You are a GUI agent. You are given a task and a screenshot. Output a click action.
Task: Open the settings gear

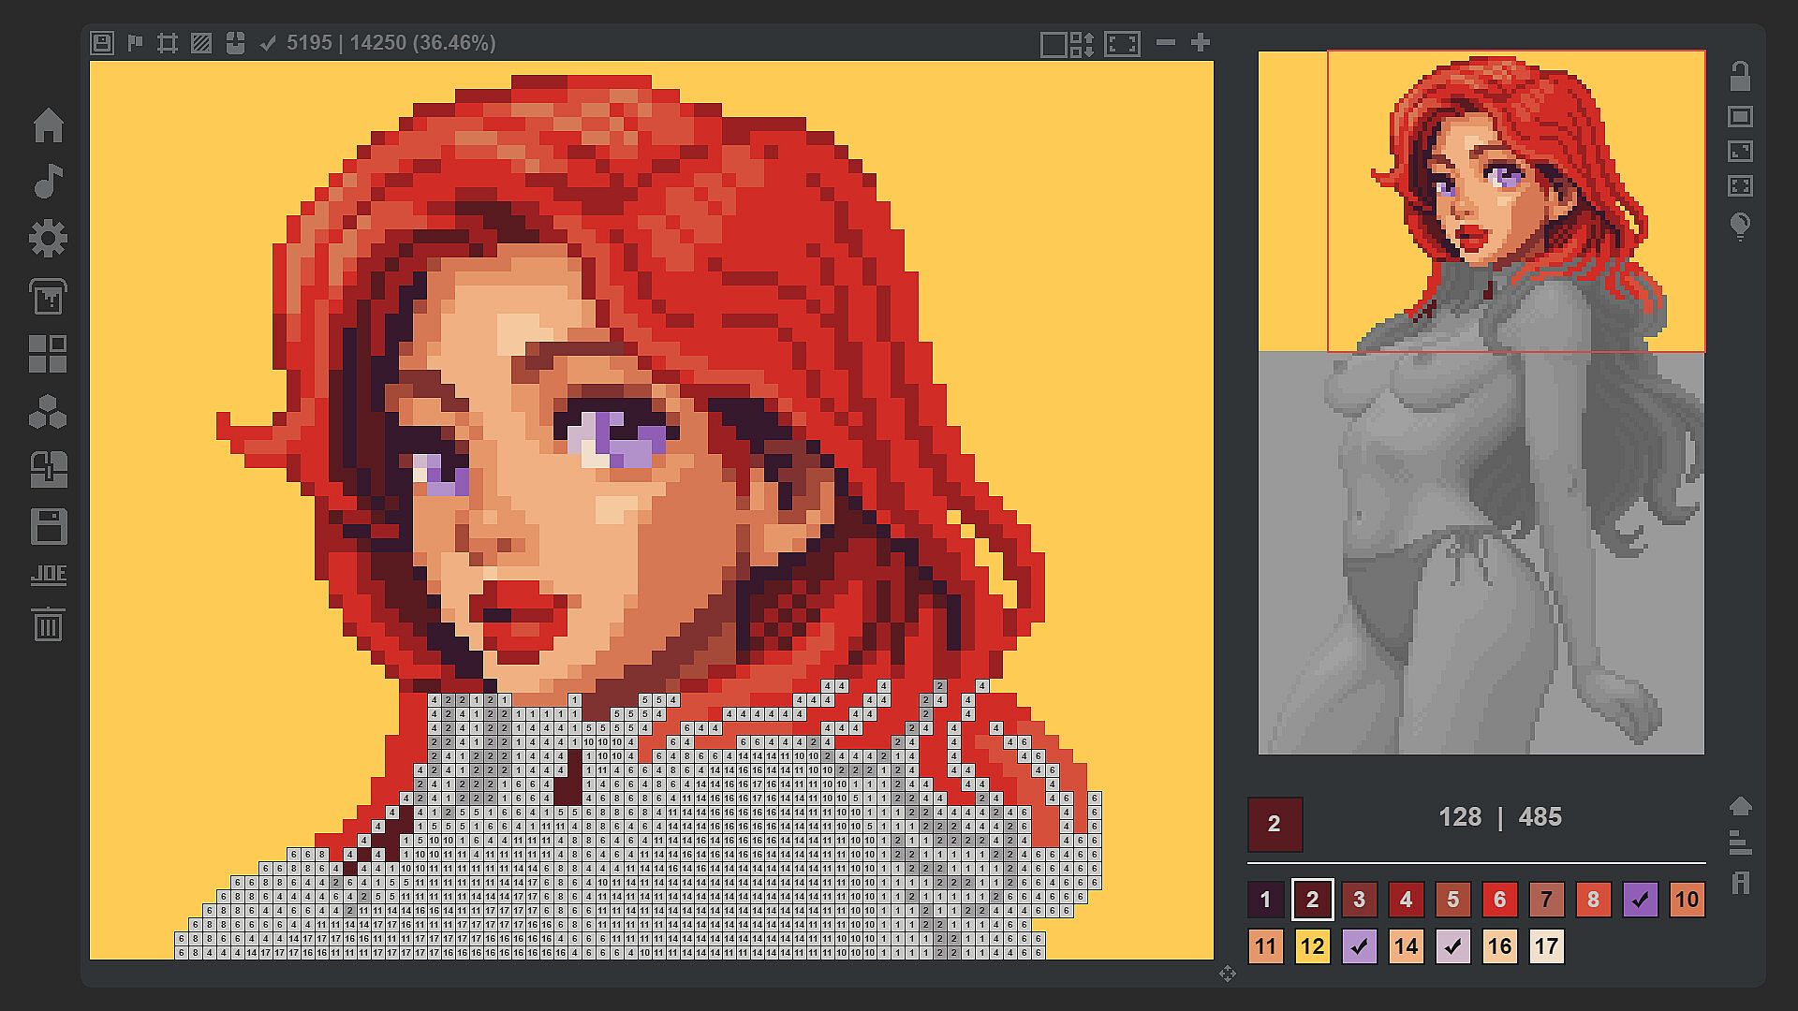(x=48, y=239)
